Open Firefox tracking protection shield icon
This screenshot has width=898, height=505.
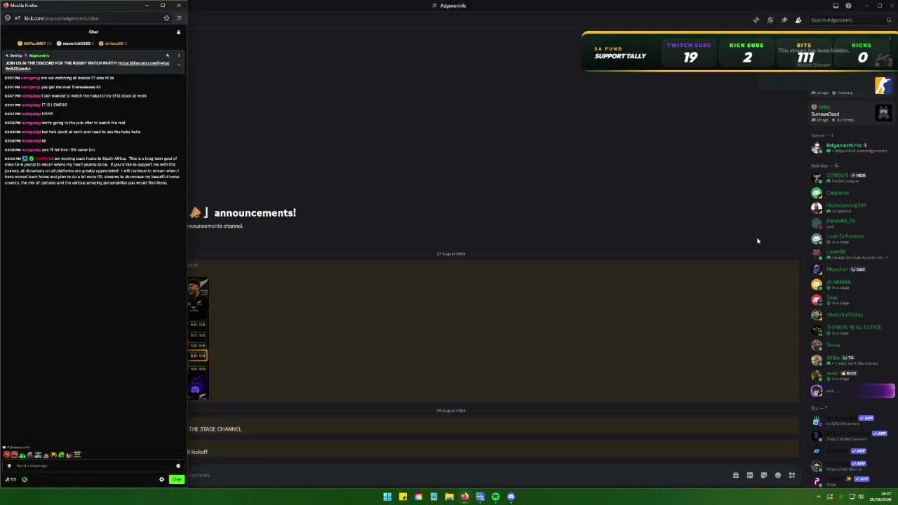pos(8,18)
